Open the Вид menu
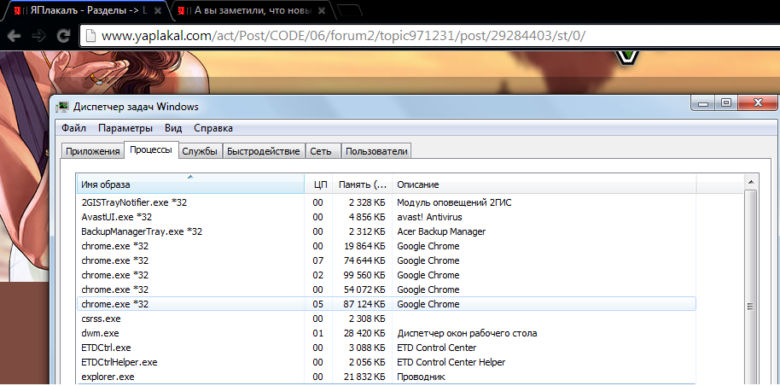 click(x=173, y=128)
